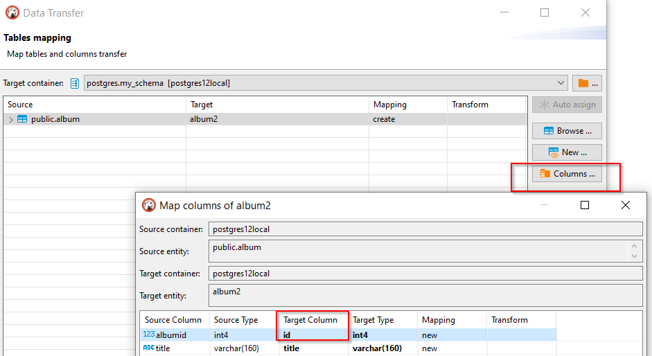Screen dimensions: 652x356
Task: Click the Source container field postgres12local
Action: pos(425,229)
